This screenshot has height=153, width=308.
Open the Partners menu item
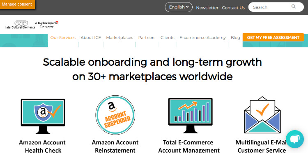[x=147, y=38]
